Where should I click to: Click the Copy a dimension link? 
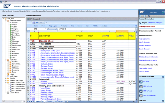(145, 39)
